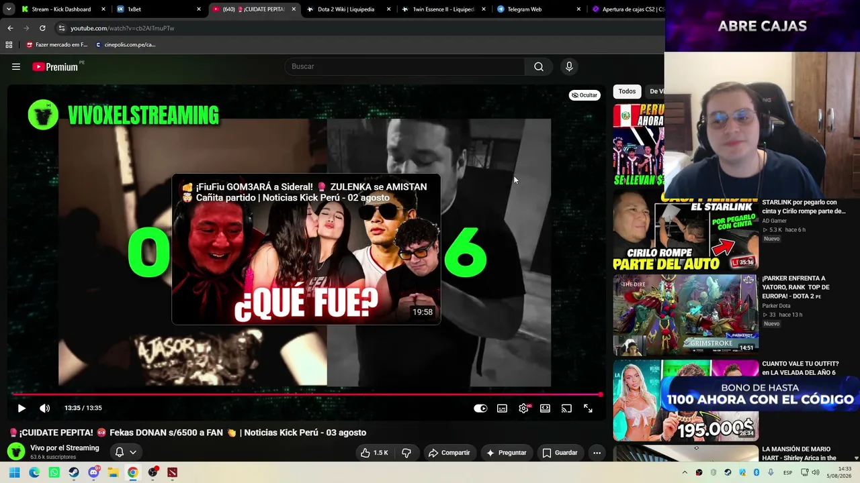
Task: Click the Cirilo Rompe Parte del Auto thumbnail
Action: [685, 230]
